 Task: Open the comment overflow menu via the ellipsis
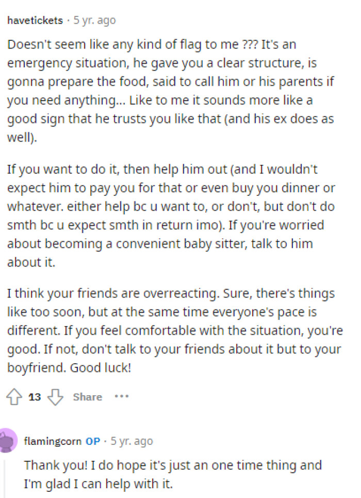click(122, 397)
